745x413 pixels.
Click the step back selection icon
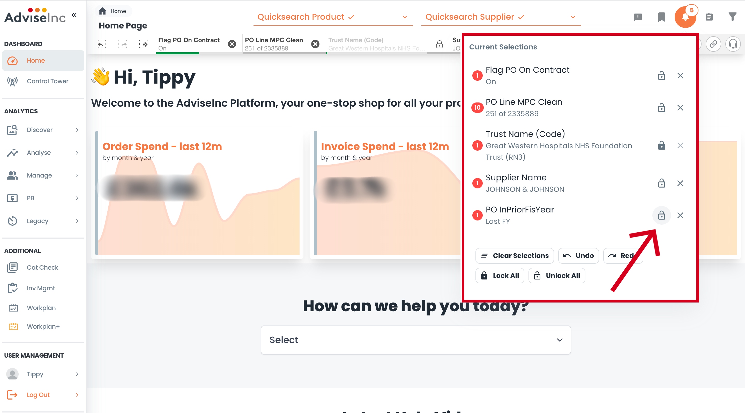(x=102, y=44)
